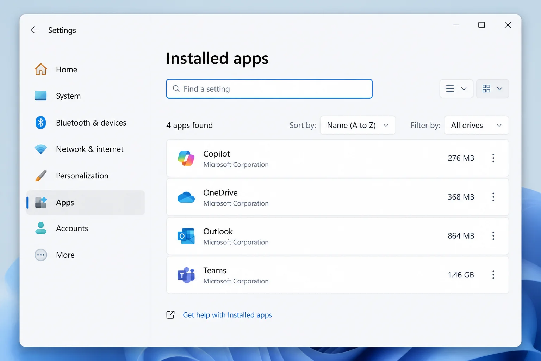Open the Filter by All drives dropdown
The image size is (541, 361).
476,125
